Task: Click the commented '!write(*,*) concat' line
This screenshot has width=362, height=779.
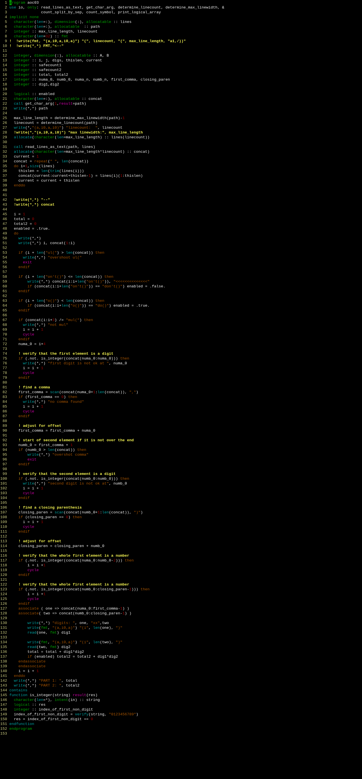Action: 34,205
